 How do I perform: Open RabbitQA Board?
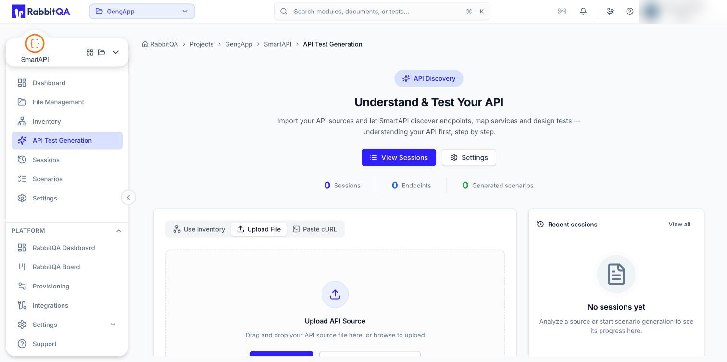(x=67, y=267)
